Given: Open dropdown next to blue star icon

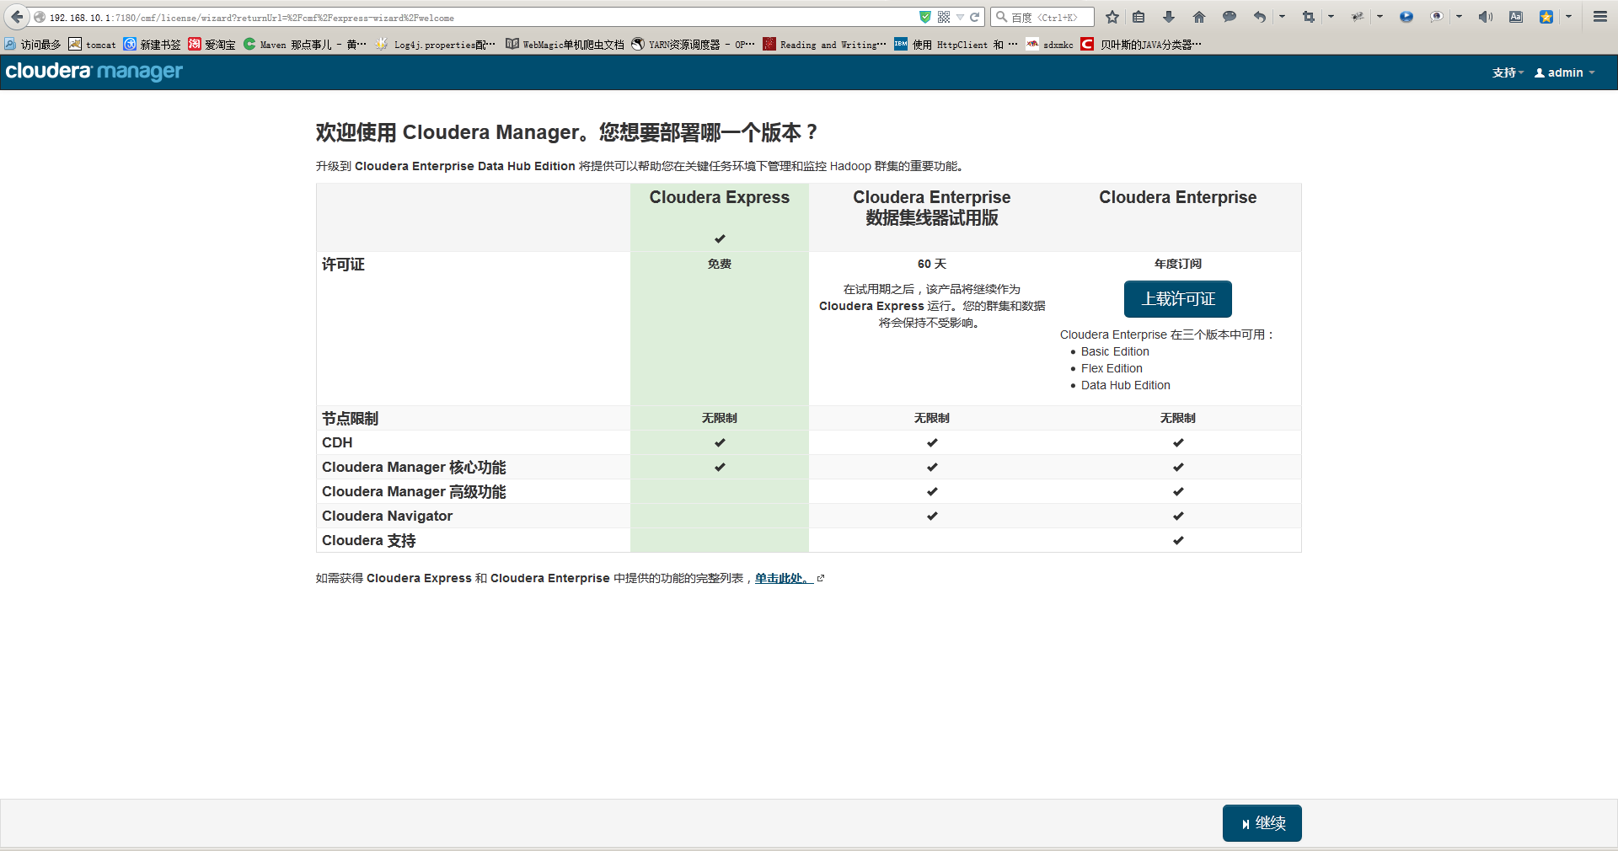Looking at the screenshot, I should point(1568,17).
